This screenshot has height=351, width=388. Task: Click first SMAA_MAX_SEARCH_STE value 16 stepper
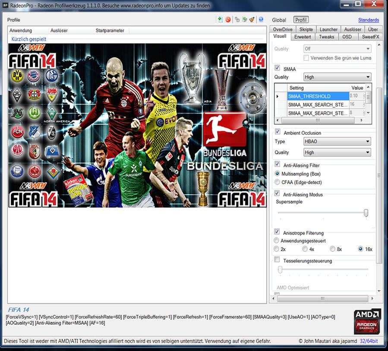pos(364,104)
